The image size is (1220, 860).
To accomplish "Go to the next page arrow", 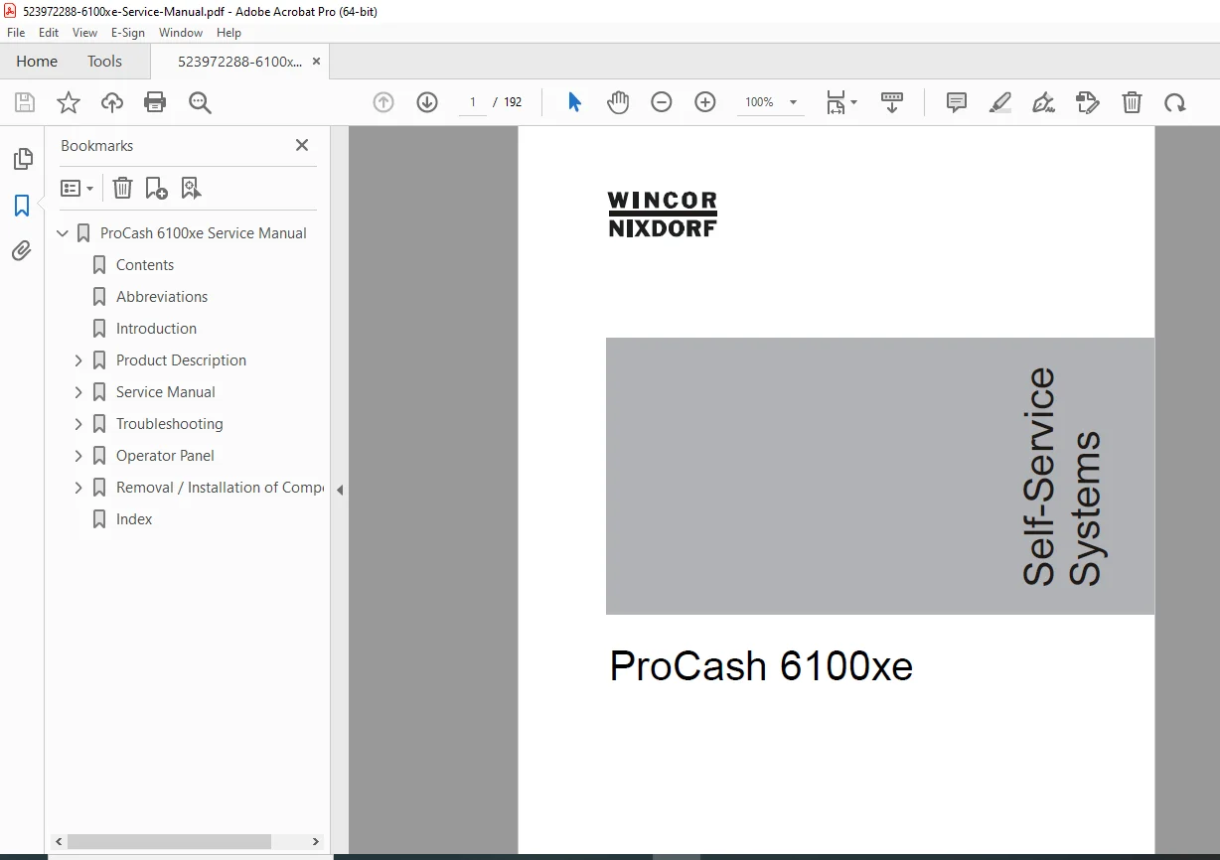I will pyautogui.click(x=427, y=102).
